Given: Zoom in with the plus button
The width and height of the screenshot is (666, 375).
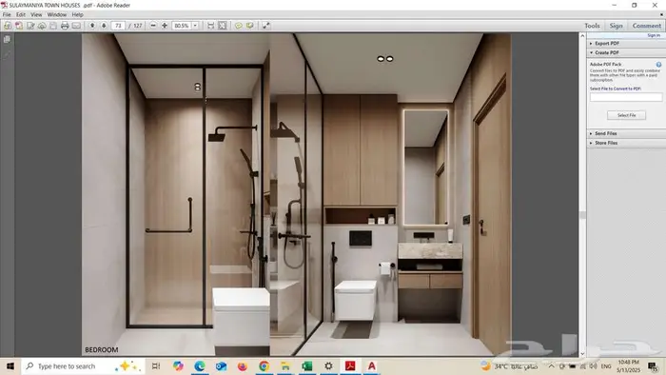Looking at the screenshot, I should pyautogui.click(x=165, y=26).
